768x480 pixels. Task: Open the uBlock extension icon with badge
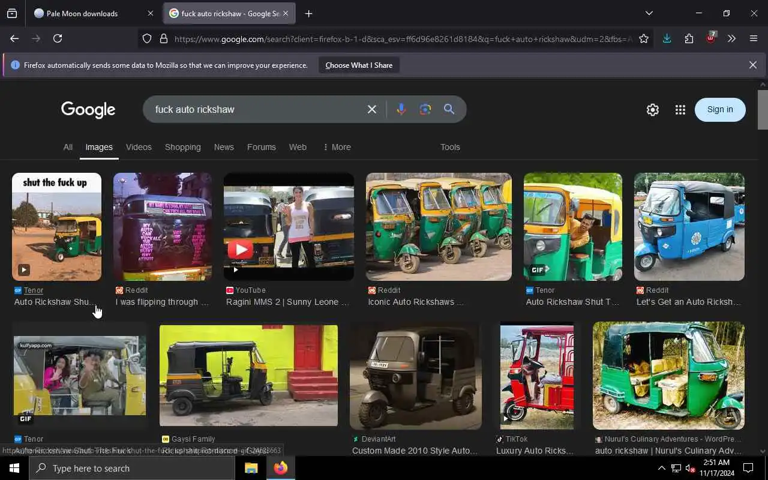click(711, 37)
